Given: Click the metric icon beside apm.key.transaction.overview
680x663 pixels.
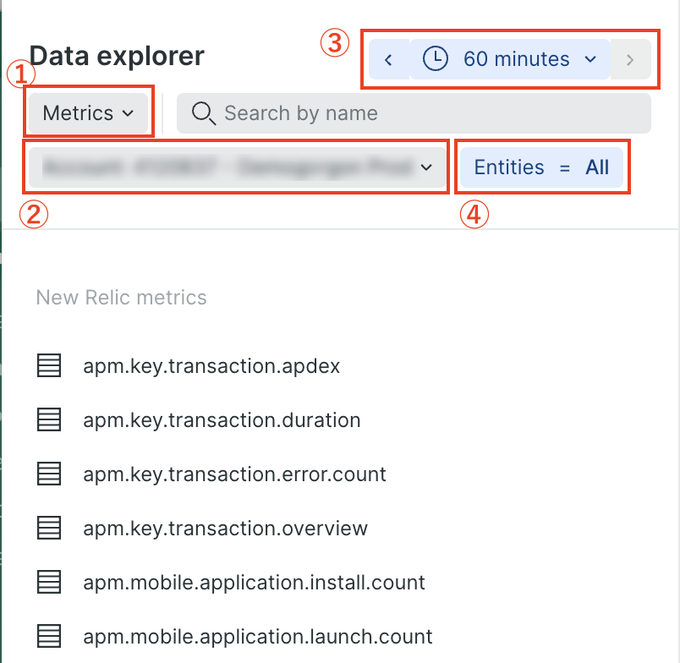Looking at the screenshot, I should pyautogui.click(x=48, y=528).
